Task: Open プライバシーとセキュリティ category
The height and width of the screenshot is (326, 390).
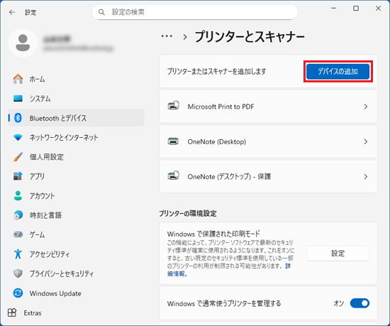Action: tap(77, 273)
